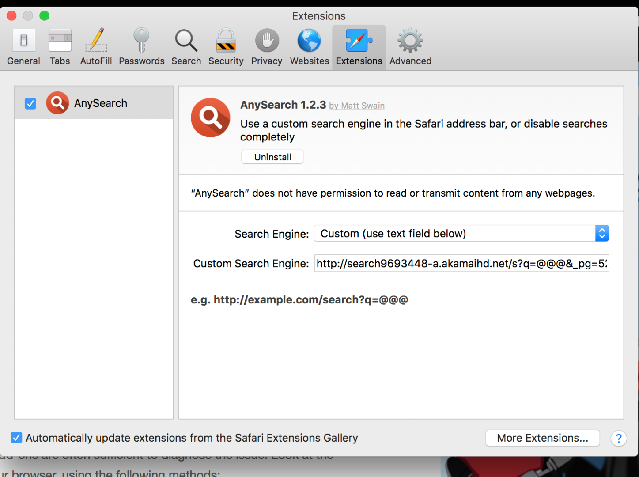This screenshot has height=477, width=639.
Task: Click the large AnySearch logo in details
Action: pyautogui.click(x=211, y=117)
